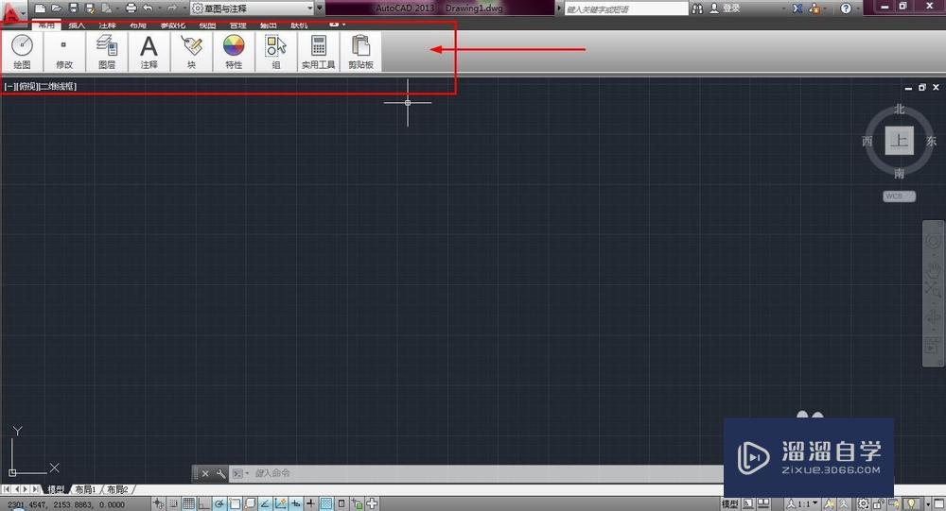Screen dimensions: 946x511
Task: Switch to the 插入 ribbon tab
Action: click(77, 26)
